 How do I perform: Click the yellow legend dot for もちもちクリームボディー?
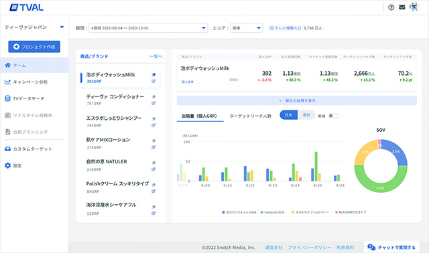[x=293, y=212]
